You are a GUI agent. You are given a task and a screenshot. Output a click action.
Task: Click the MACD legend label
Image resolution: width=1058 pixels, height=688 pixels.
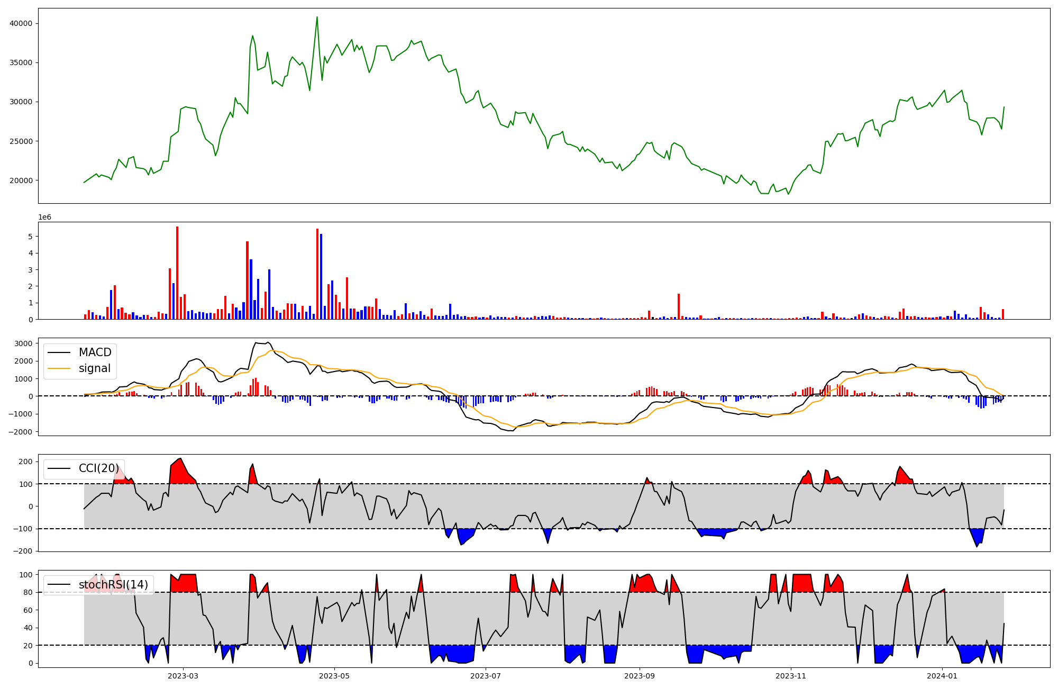point(95,352)
